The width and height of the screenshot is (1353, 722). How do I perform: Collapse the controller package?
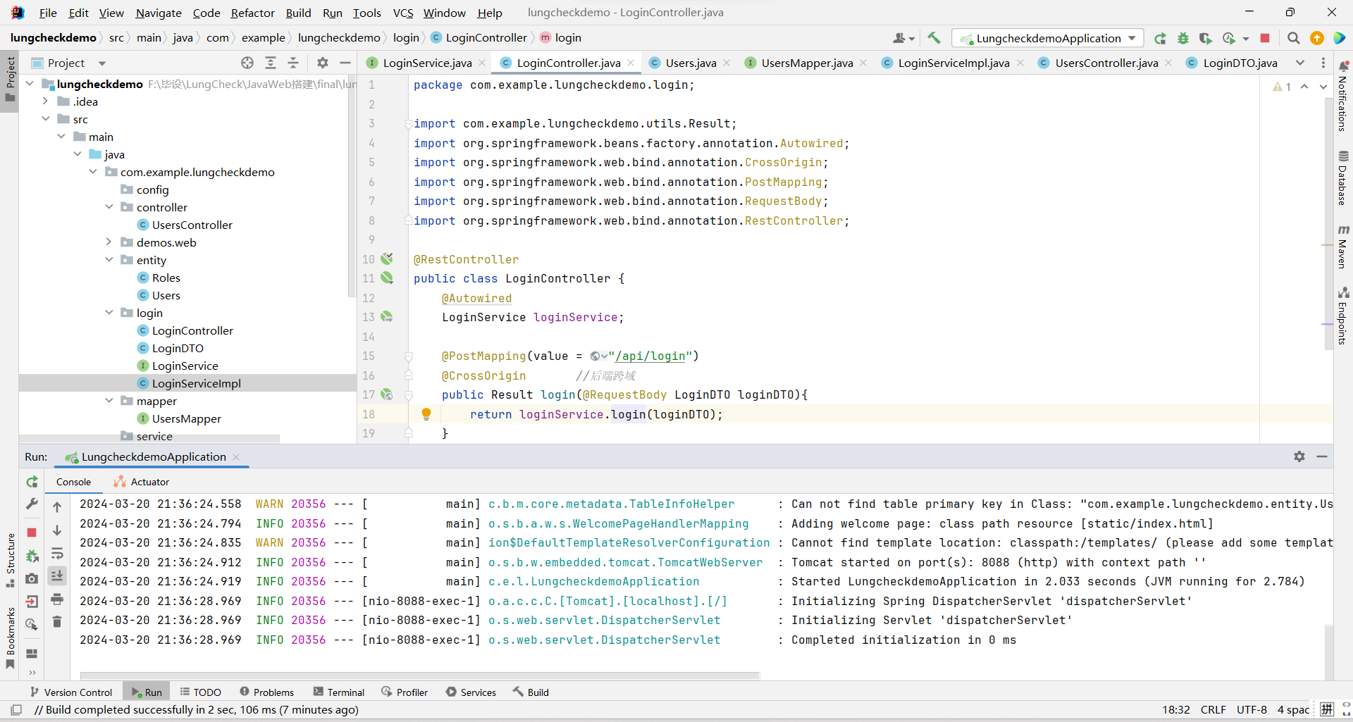coord(109,207)
